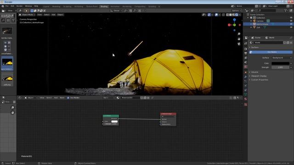Select wireframe viewport shading mode
Screen dimensions: 294x165
pos(227,15)
